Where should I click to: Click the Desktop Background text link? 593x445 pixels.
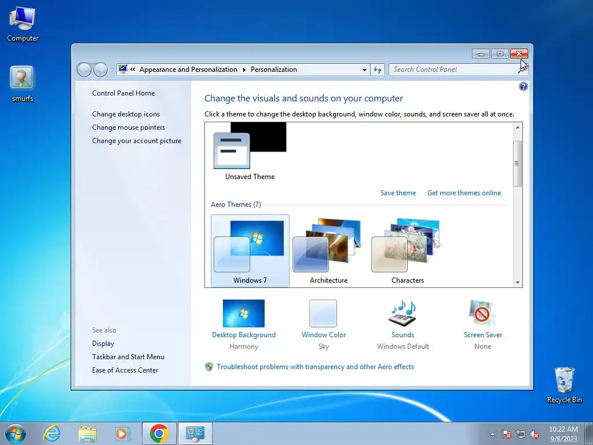(244, 334)
